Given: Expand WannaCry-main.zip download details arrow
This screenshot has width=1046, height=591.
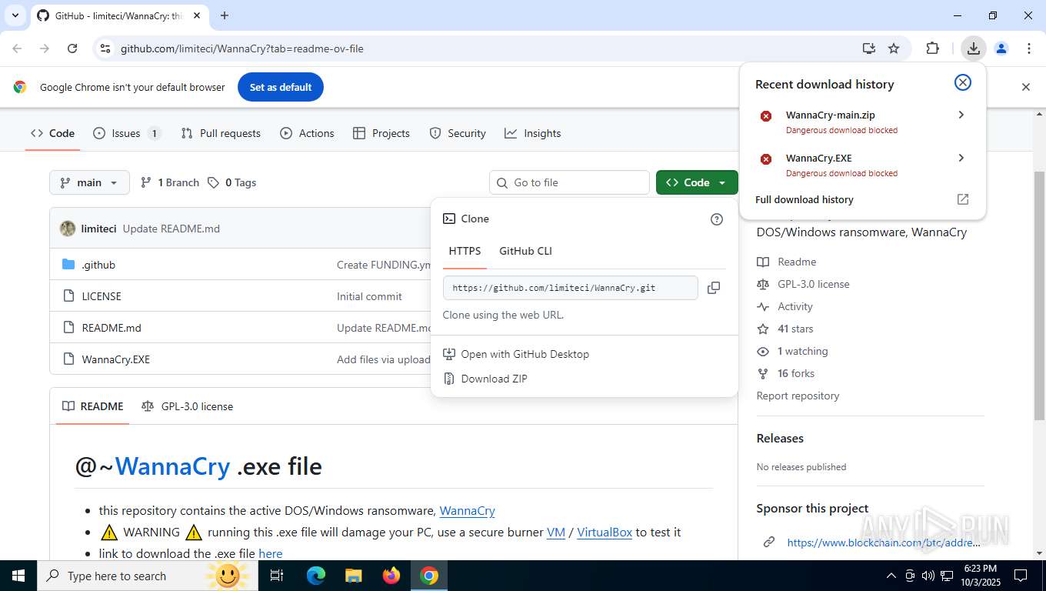Looking at the screenshot, I should click(961, 115).
